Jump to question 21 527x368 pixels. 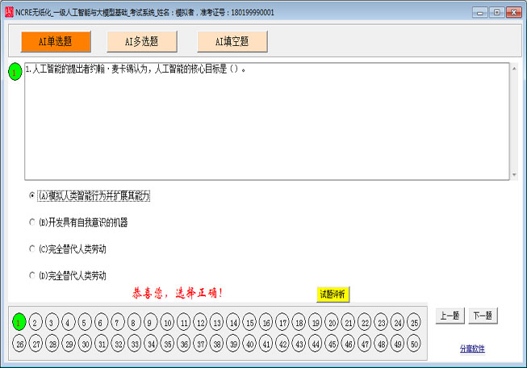(x=348, y=322)
